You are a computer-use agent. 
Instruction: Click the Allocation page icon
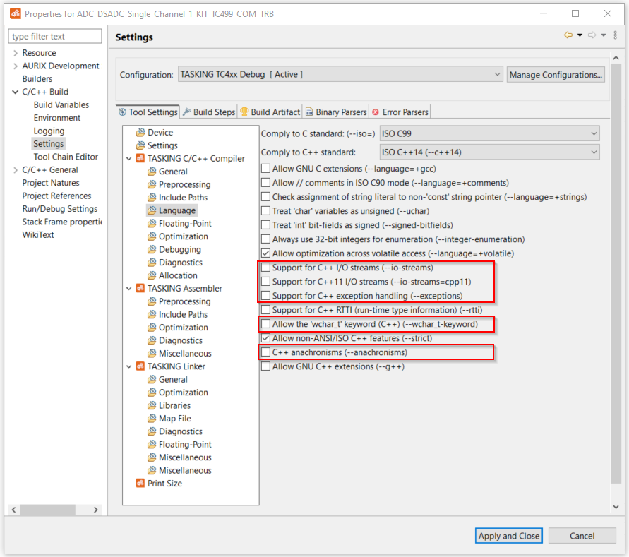(x=151, y=275)
